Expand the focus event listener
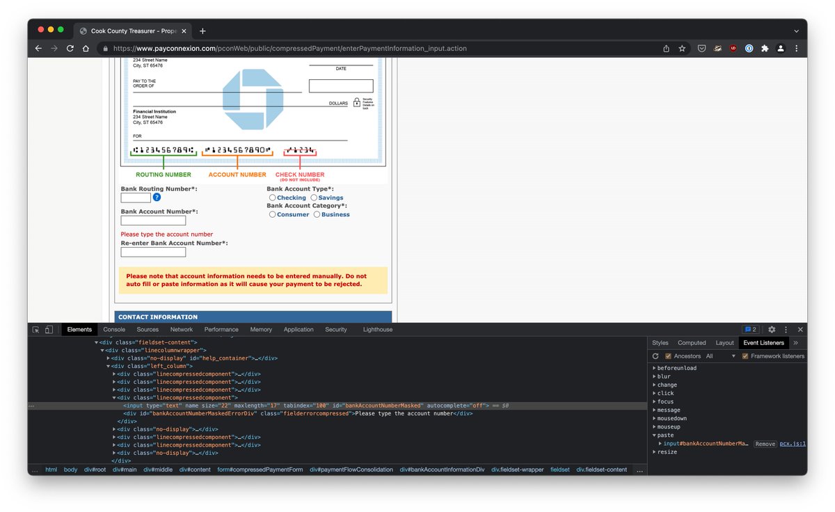 tap(654, 401)
